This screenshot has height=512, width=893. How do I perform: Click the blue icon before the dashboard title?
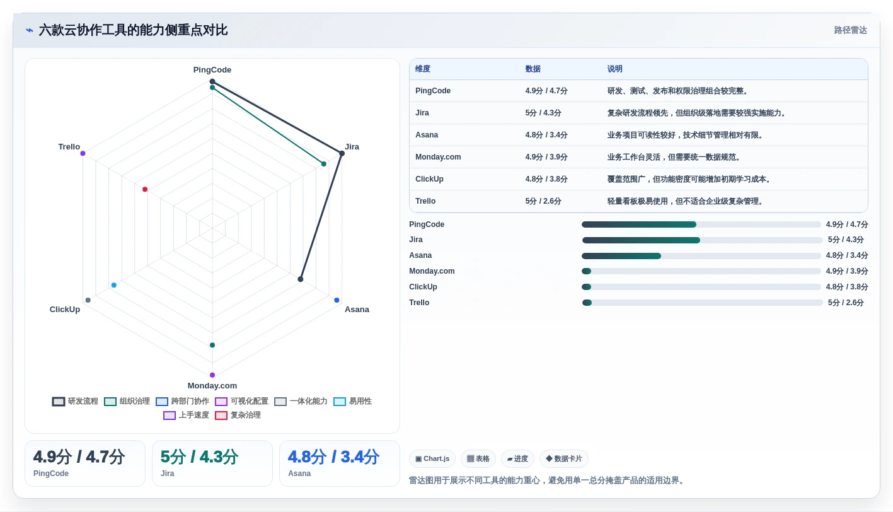(x=30, y=30)
